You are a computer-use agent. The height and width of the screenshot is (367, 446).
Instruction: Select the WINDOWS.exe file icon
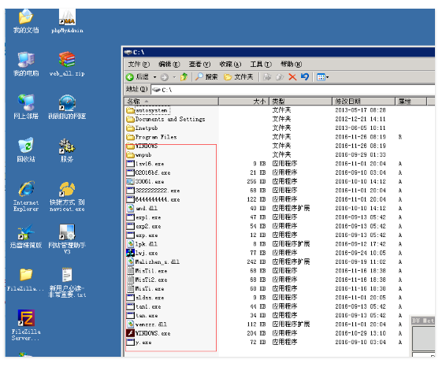click(130, 333)
